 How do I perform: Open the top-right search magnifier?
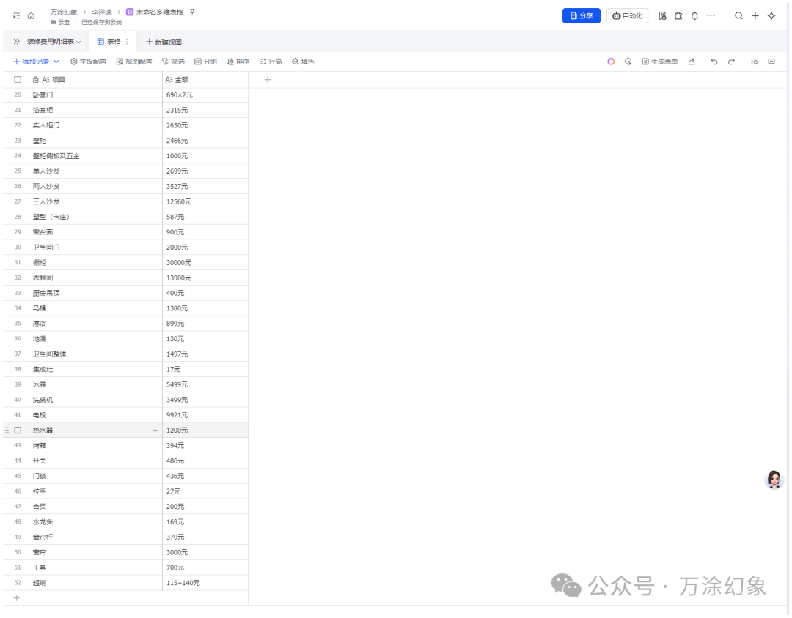(738, 16)
